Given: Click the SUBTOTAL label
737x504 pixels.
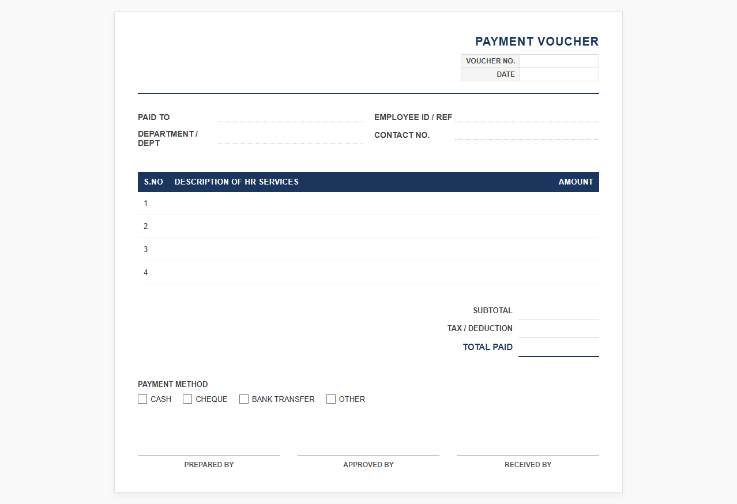Looking at the screenshot, I should coord(492,310).
